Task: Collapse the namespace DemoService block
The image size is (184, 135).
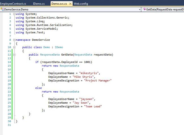Action: point(14,40)
